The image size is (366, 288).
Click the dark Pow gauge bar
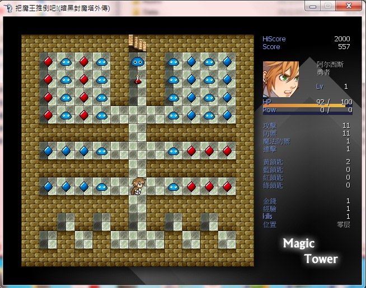pyautogui.click(x=307, y=113)
